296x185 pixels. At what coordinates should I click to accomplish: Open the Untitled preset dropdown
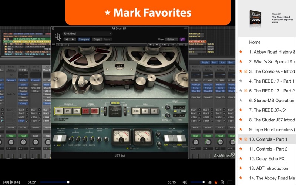click(87, 34)
